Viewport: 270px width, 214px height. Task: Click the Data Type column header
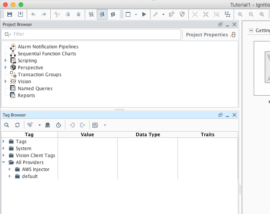pos(148,135)
